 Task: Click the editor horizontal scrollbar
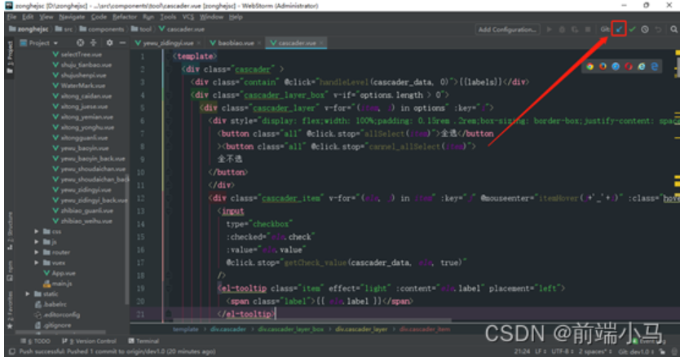312,321
